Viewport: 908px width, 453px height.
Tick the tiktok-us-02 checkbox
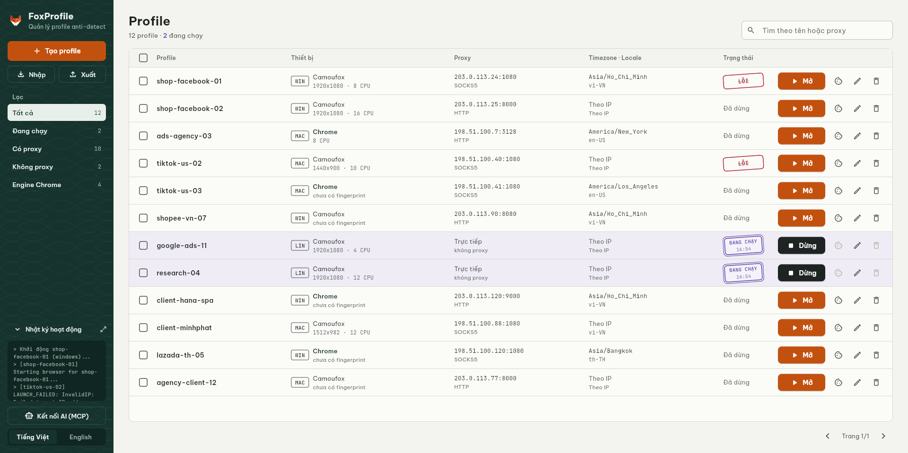click(143, 163)
